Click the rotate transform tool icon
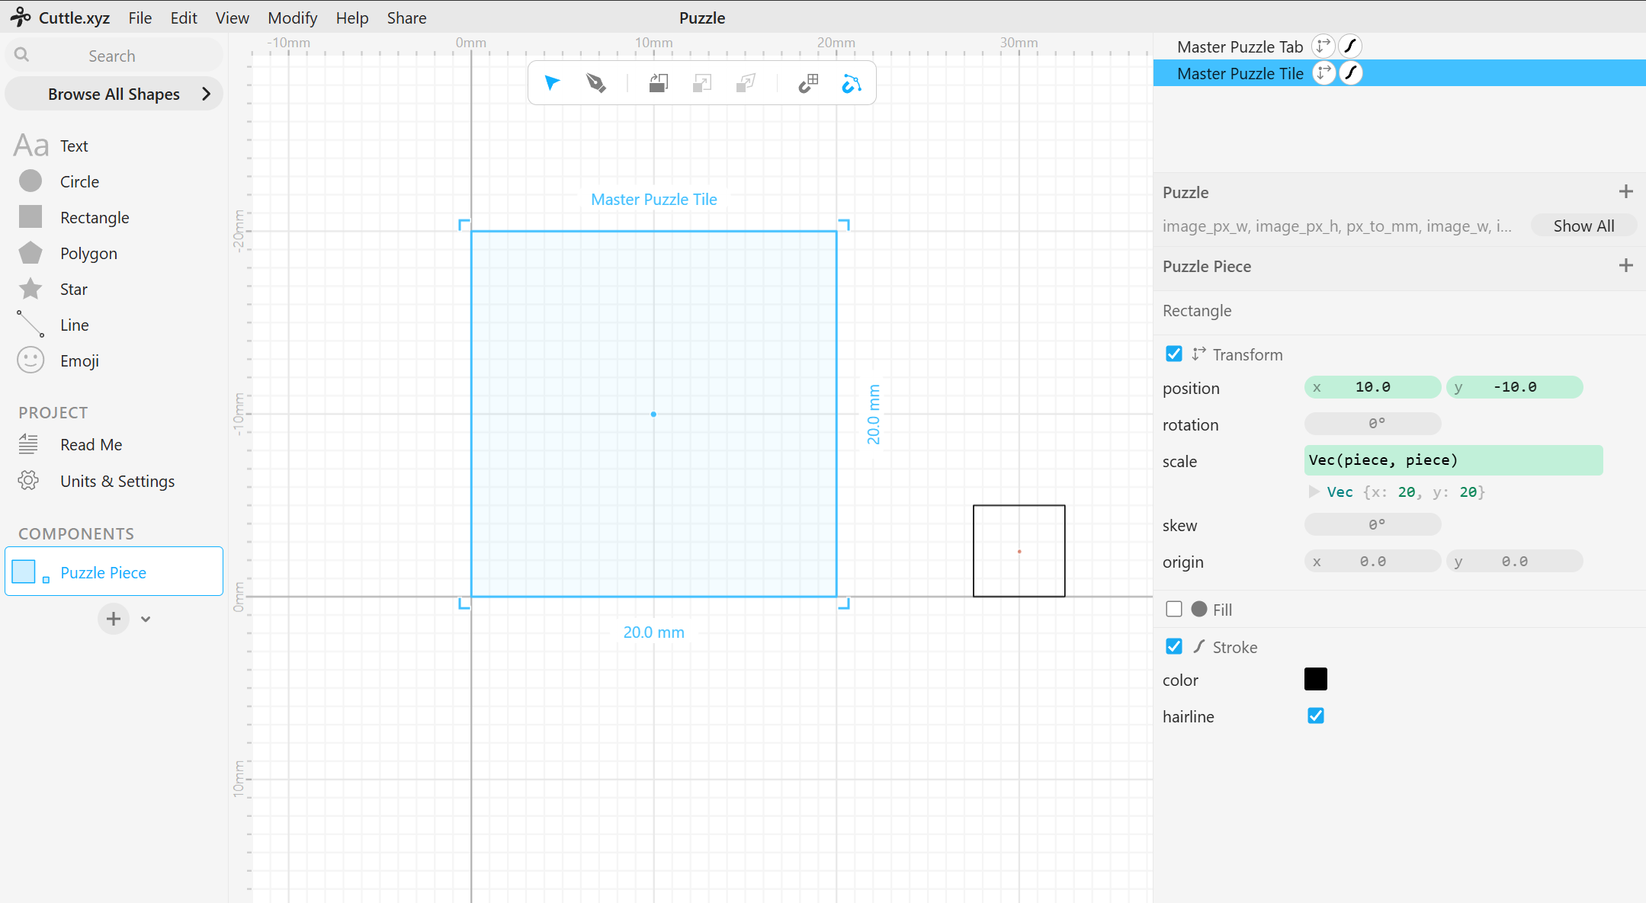 pyautogui.click(x=659, y=83)
